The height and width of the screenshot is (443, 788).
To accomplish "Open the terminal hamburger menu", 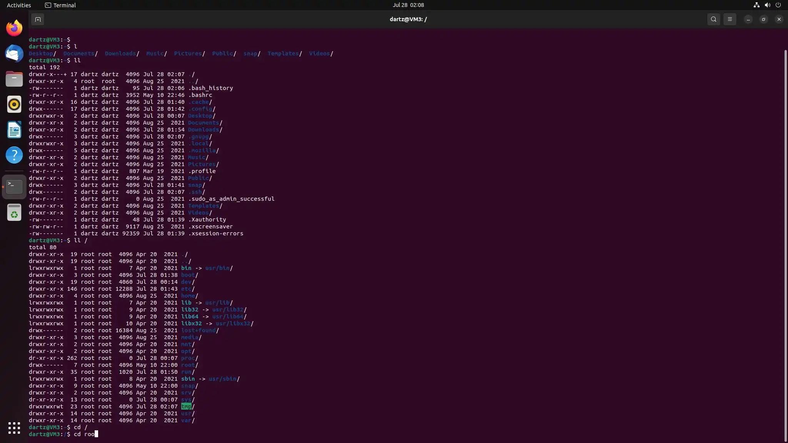I will [x=730, y=19].
